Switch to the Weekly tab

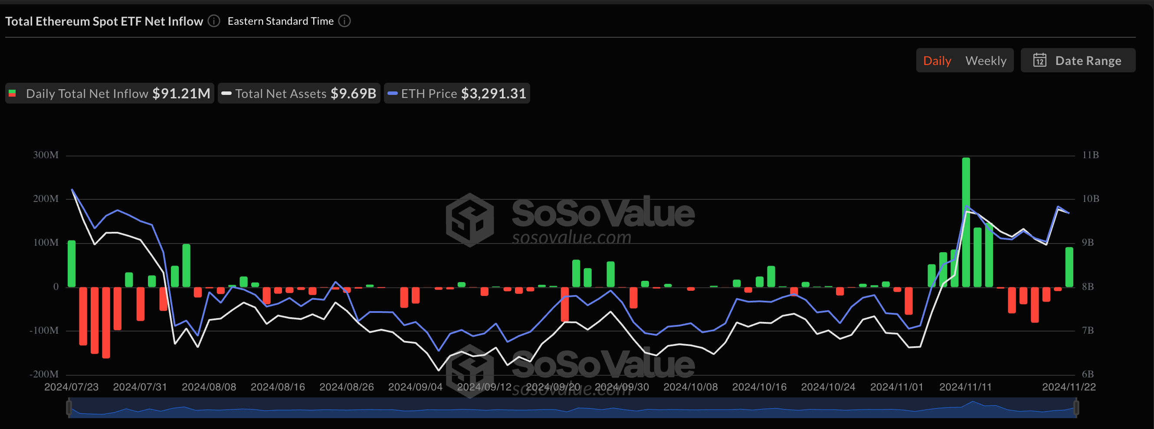pyautogui.click(x=986, y=60)
